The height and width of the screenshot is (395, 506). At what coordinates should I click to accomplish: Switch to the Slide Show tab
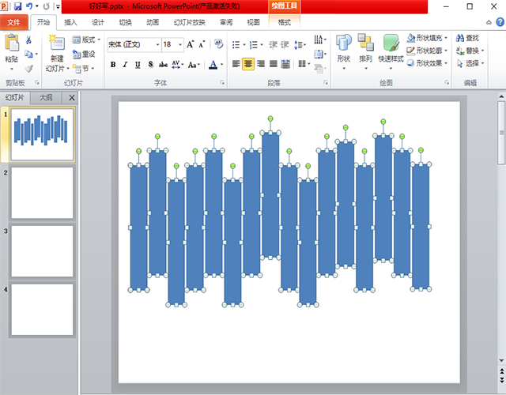point(190,22)
